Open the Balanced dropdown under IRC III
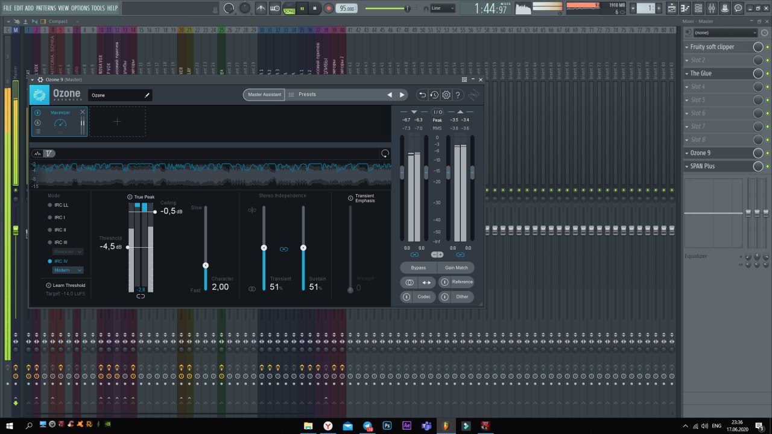 [x=68, y=251]
